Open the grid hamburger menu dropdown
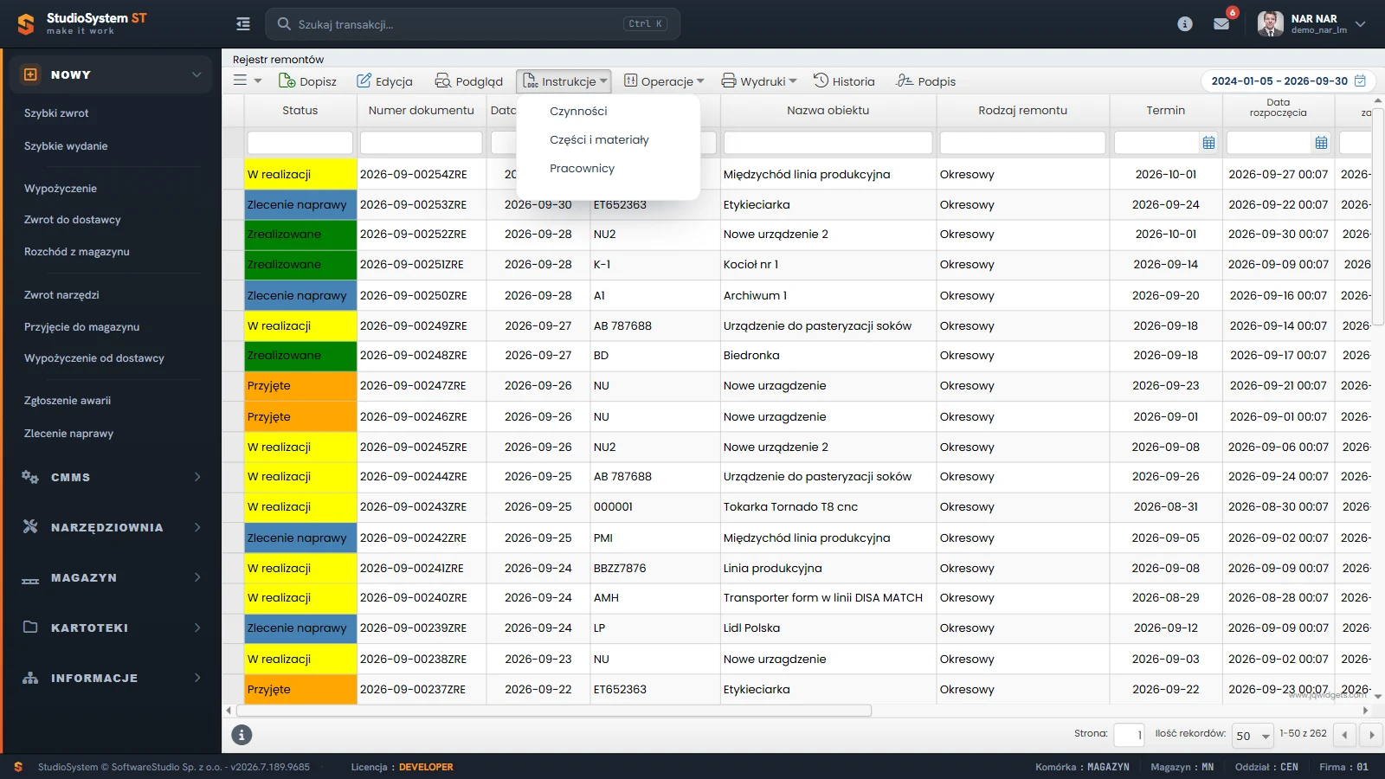This screenshot has width=1385, height=779. [247, 80]
